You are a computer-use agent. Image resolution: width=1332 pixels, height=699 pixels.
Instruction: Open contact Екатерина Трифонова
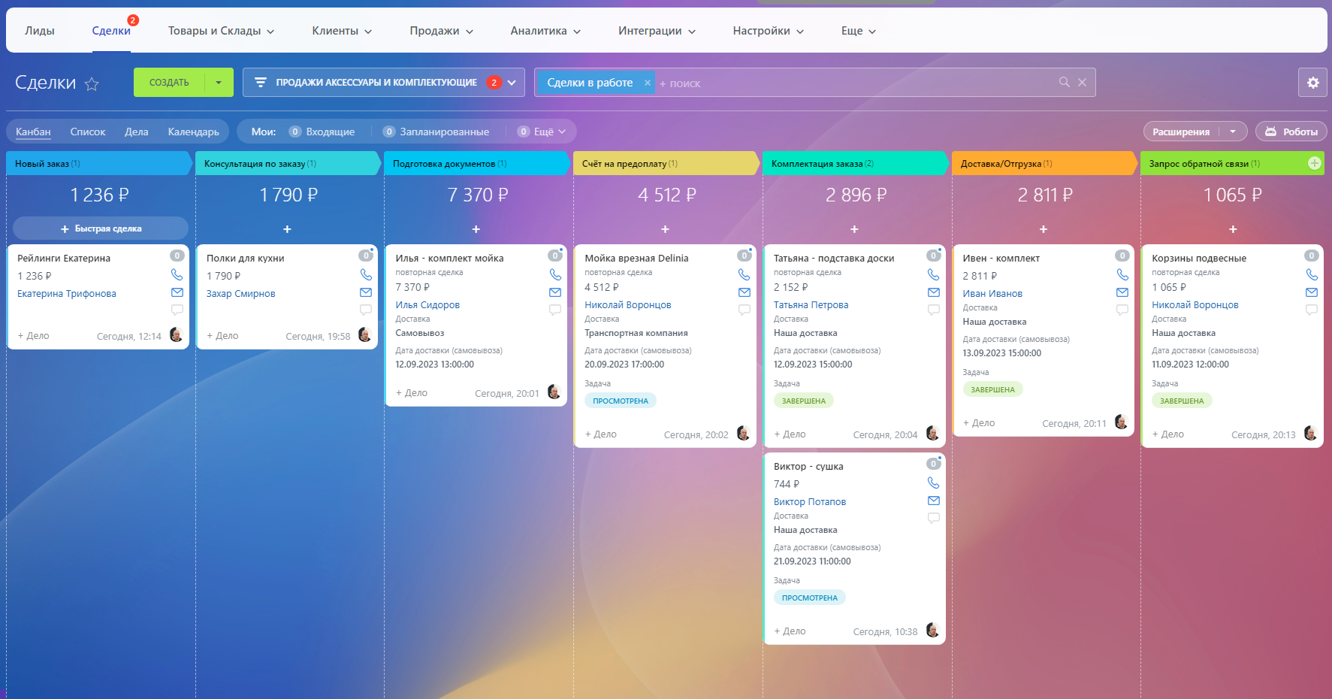pos(67,294)
